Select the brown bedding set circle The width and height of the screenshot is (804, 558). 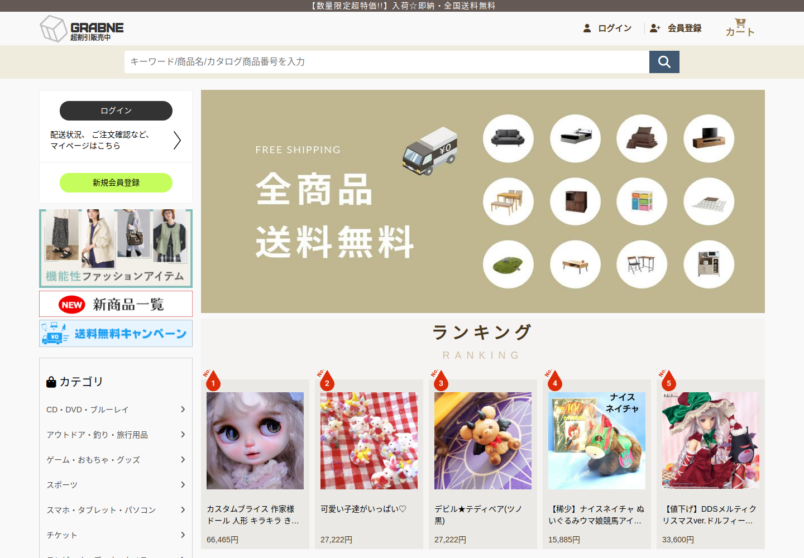point(642,138)
